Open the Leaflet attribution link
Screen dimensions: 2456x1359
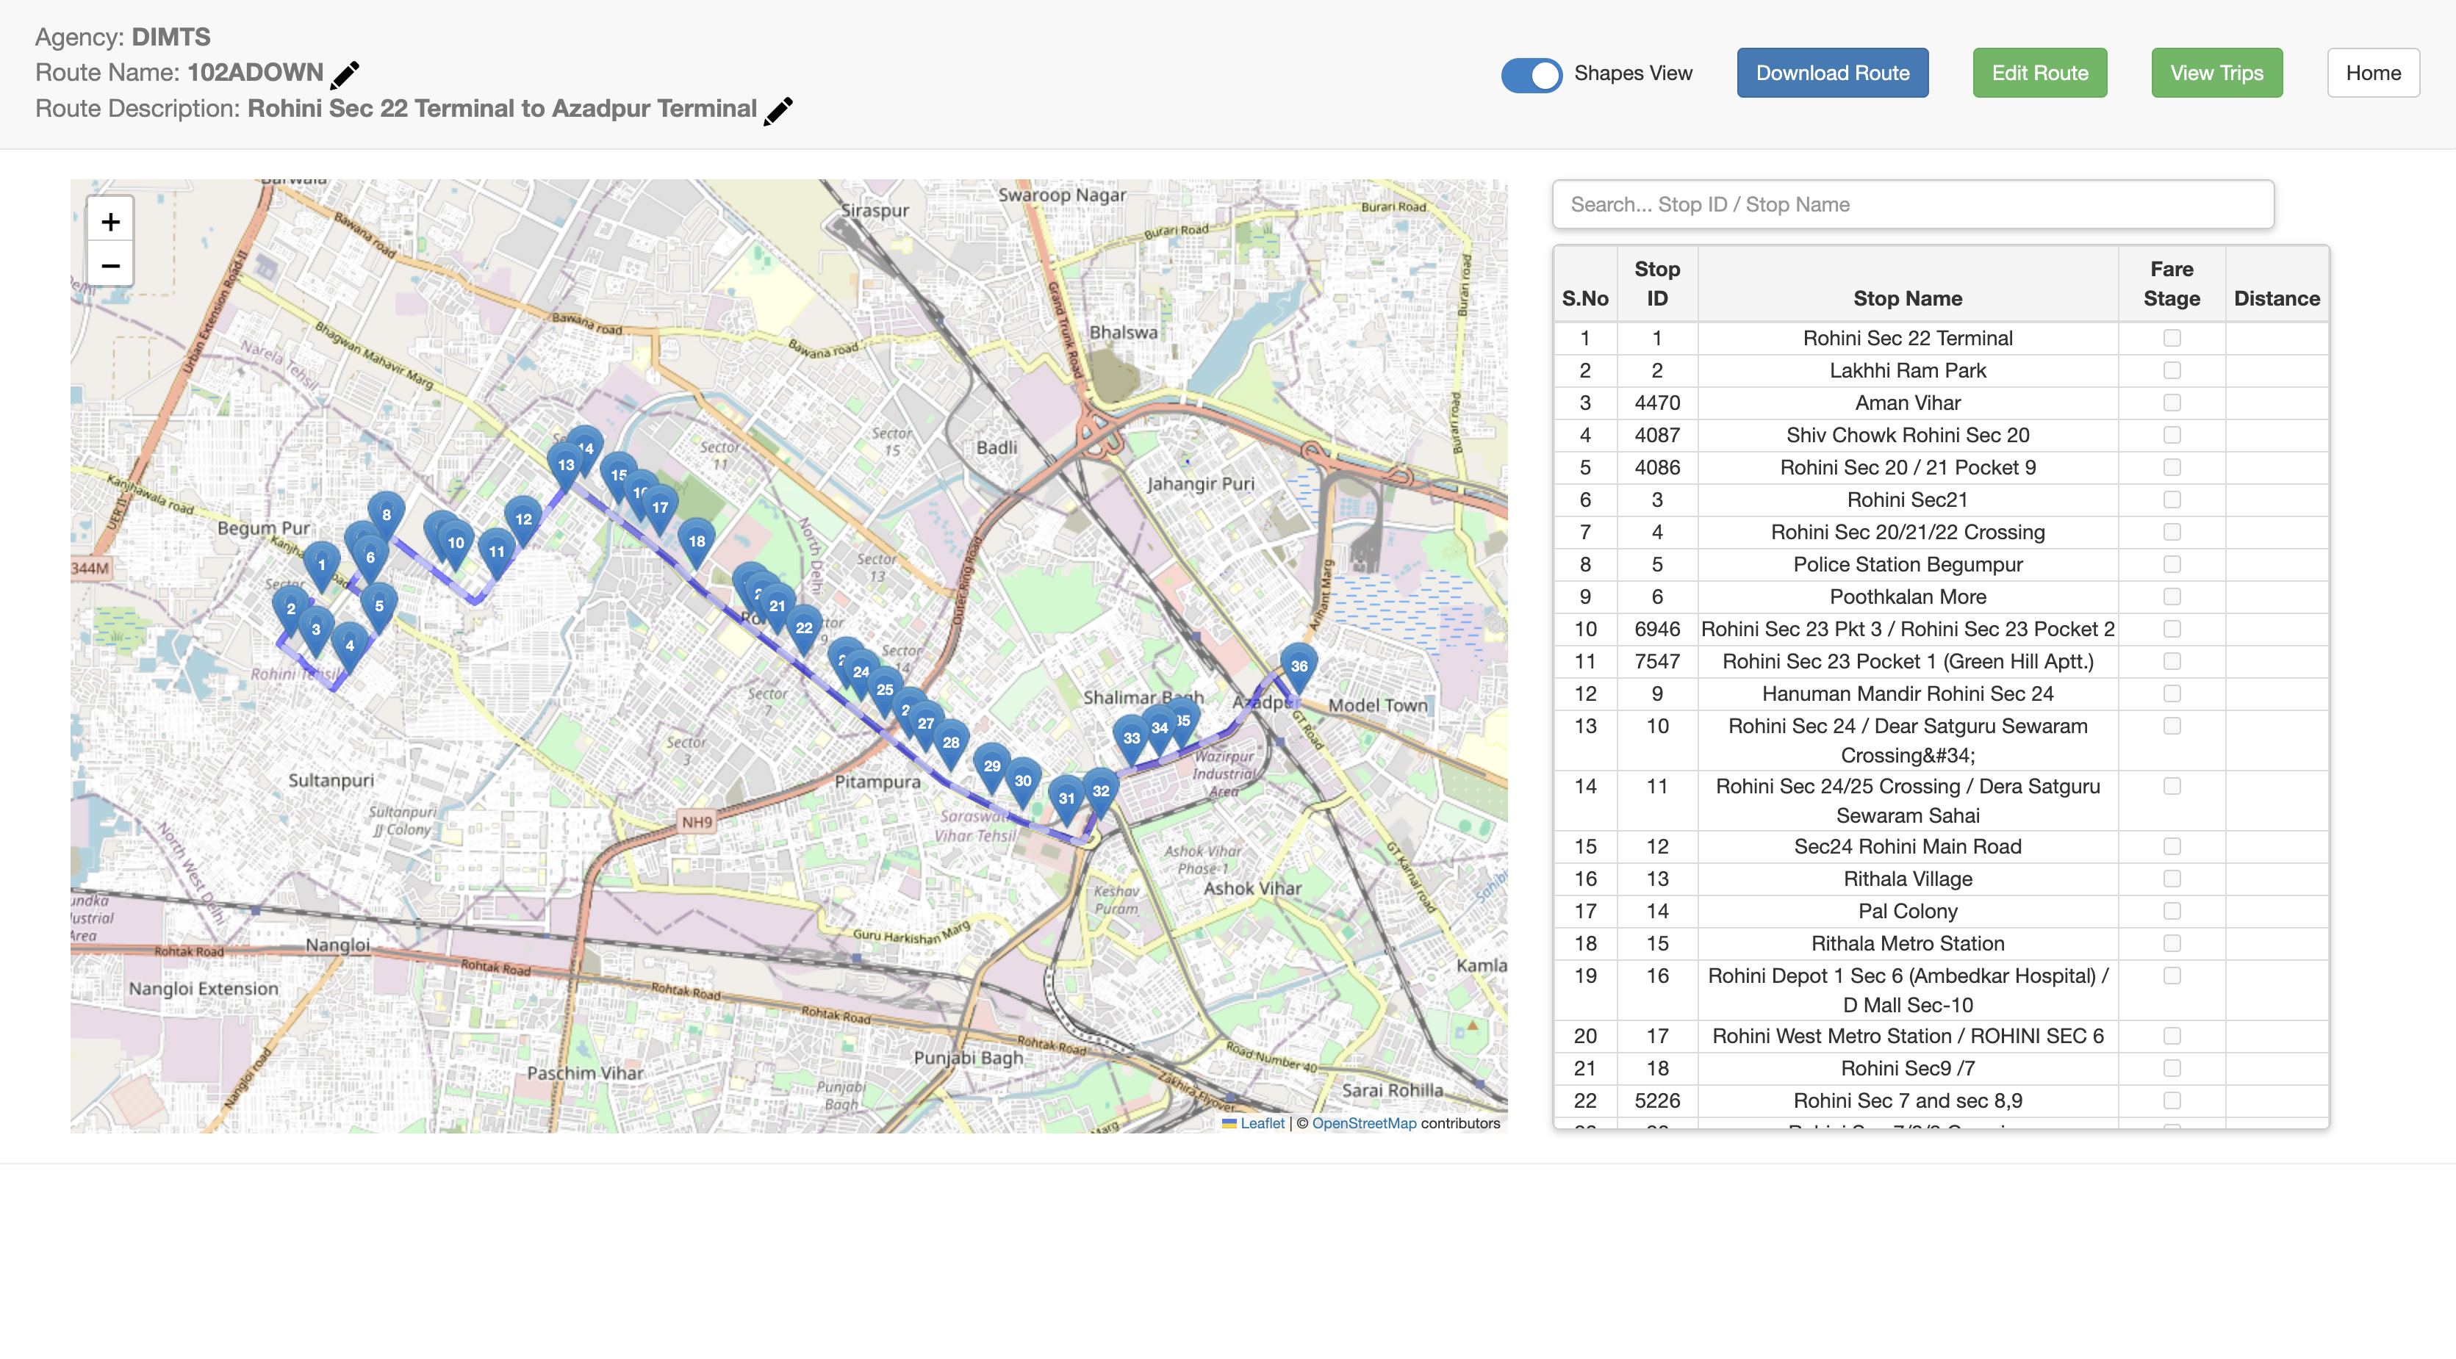tap(1261, 1124)
